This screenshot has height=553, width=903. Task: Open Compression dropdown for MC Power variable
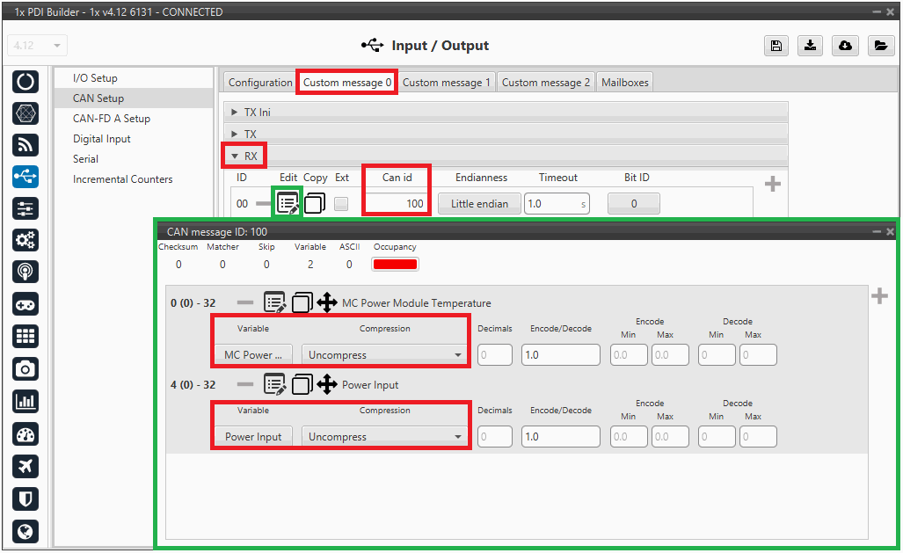point(384,355)
